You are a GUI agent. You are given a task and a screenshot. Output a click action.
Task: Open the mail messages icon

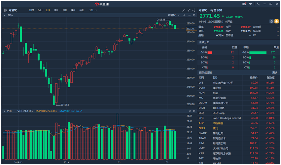244,4
